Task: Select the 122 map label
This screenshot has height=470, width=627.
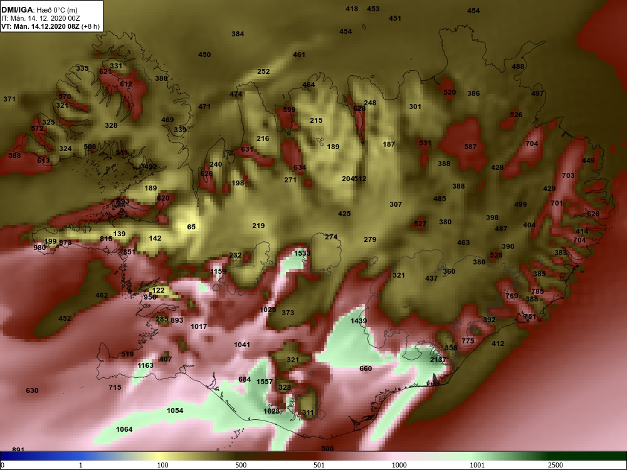Action: pos(159,290)
